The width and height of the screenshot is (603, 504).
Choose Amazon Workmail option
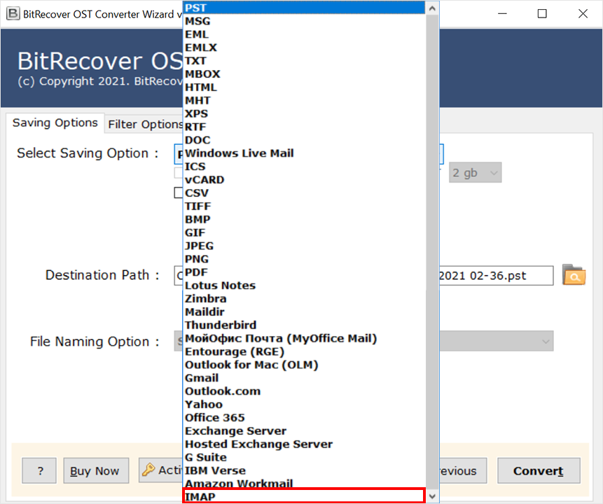(x=304, y=484)
